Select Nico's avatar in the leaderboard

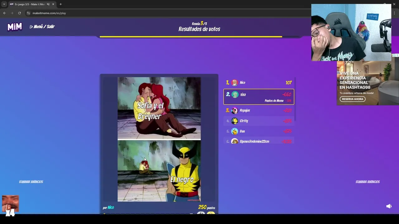point(234,82)
